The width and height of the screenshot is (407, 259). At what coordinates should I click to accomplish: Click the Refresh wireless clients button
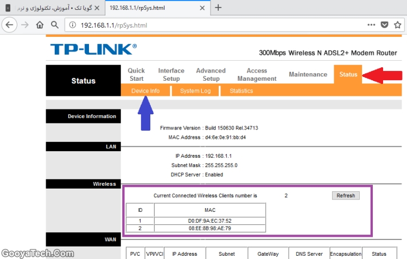[346, 196]
